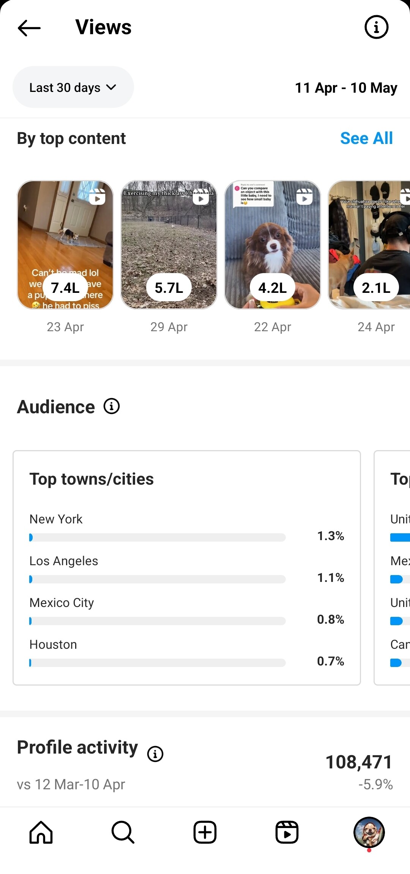Tap the Top towns/cities heading
Screen dimensions: 410x874
click(x=91, y=479)
